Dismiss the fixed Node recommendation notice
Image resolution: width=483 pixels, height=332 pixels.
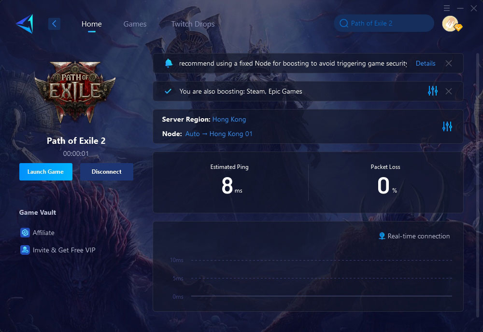coord(449,63)
